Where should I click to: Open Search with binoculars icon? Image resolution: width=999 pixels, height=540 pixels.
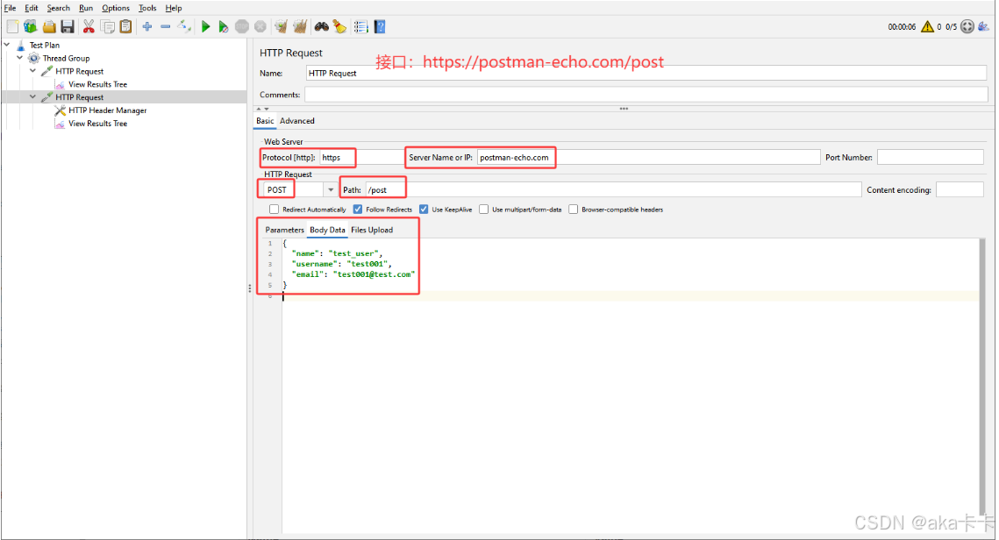(x=321, y=27)
